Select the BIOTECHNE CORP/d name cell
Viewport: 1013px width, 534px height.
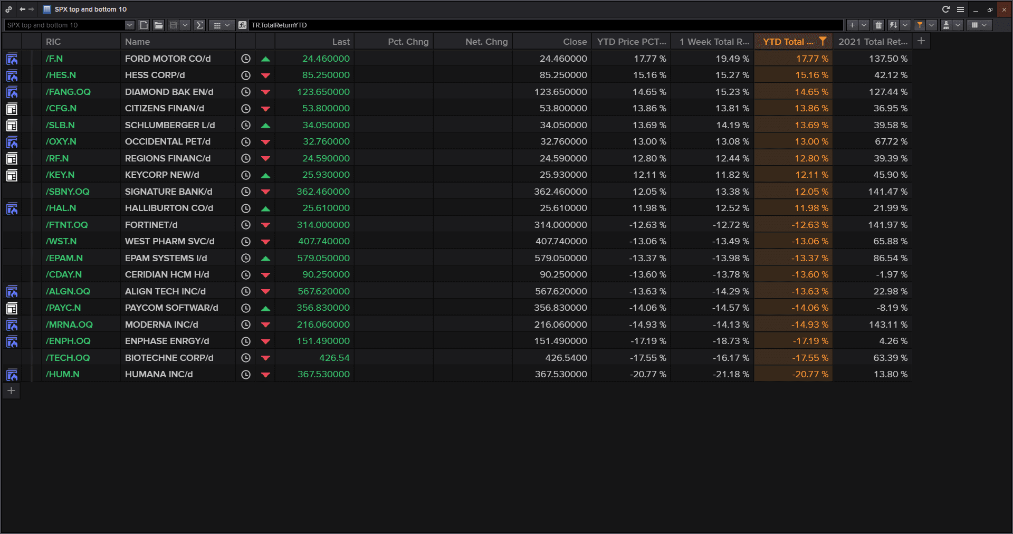point(178,358)
